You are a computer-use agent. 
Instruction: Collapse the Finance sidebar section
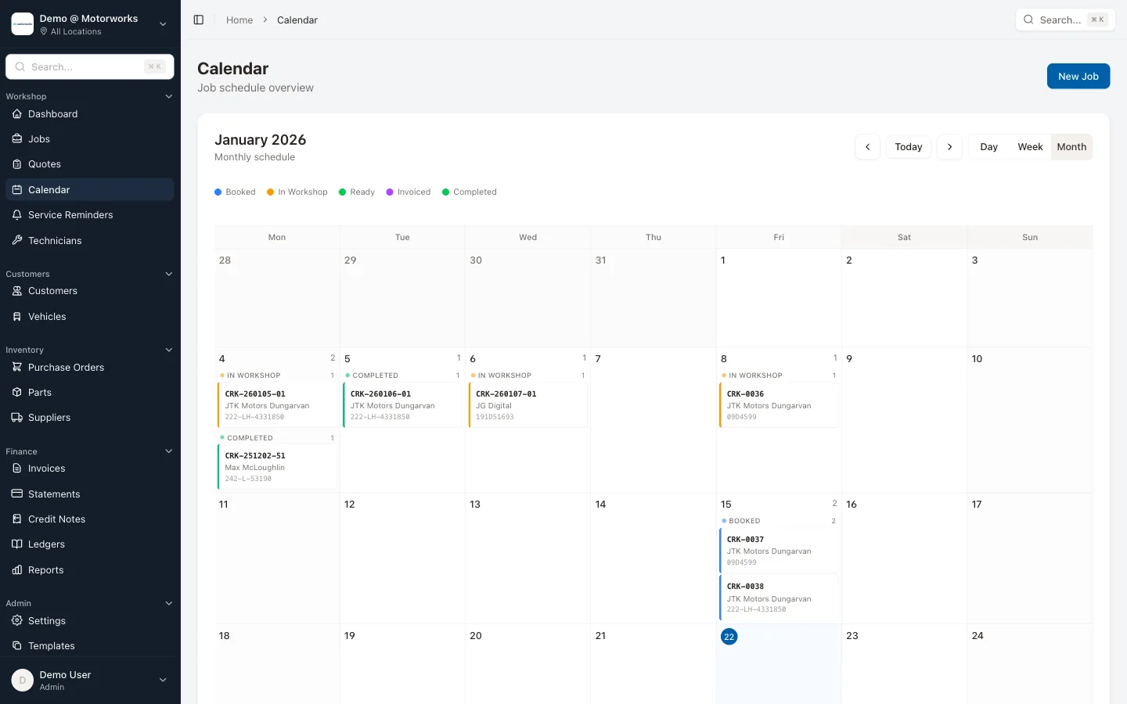pyautogui.click(x=169, y=451)
